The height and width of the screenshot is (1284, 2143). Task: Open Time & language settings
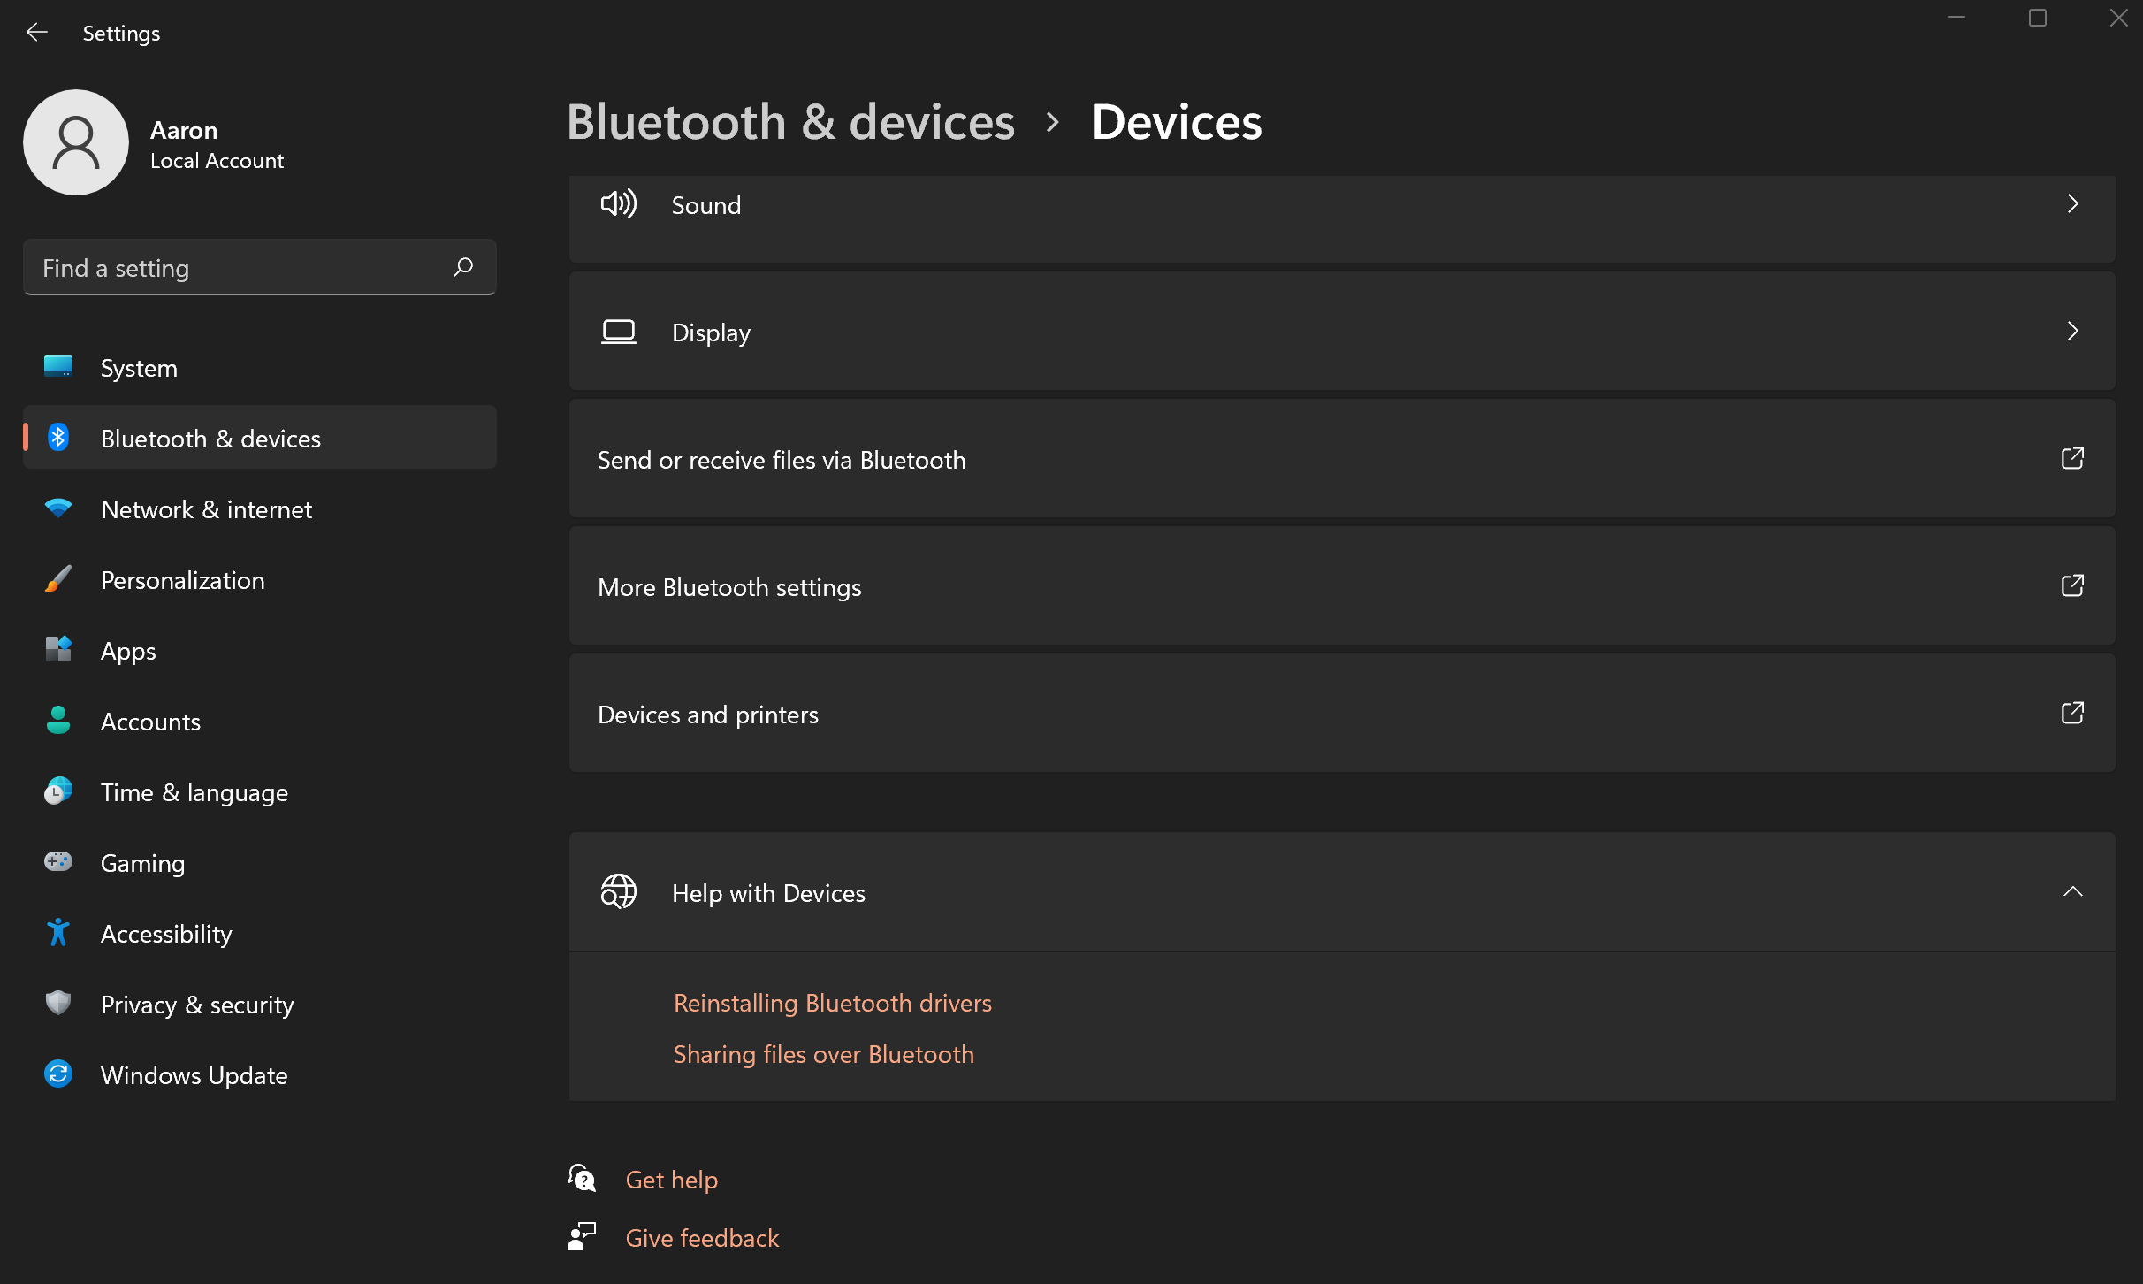pyautogui.click(x=260, y=791)
